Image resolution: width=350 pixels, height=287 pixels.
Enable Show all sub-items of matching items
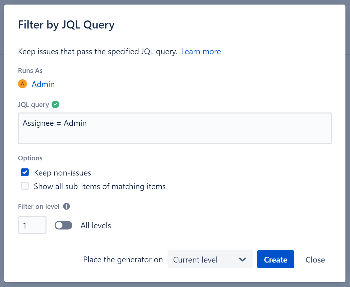(25, 186)
